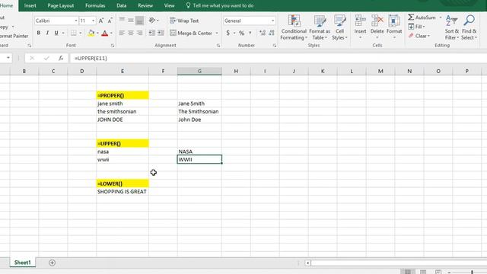487x274 pixels.
Task: Open the View tab
Action: click(x=169, y=5)
